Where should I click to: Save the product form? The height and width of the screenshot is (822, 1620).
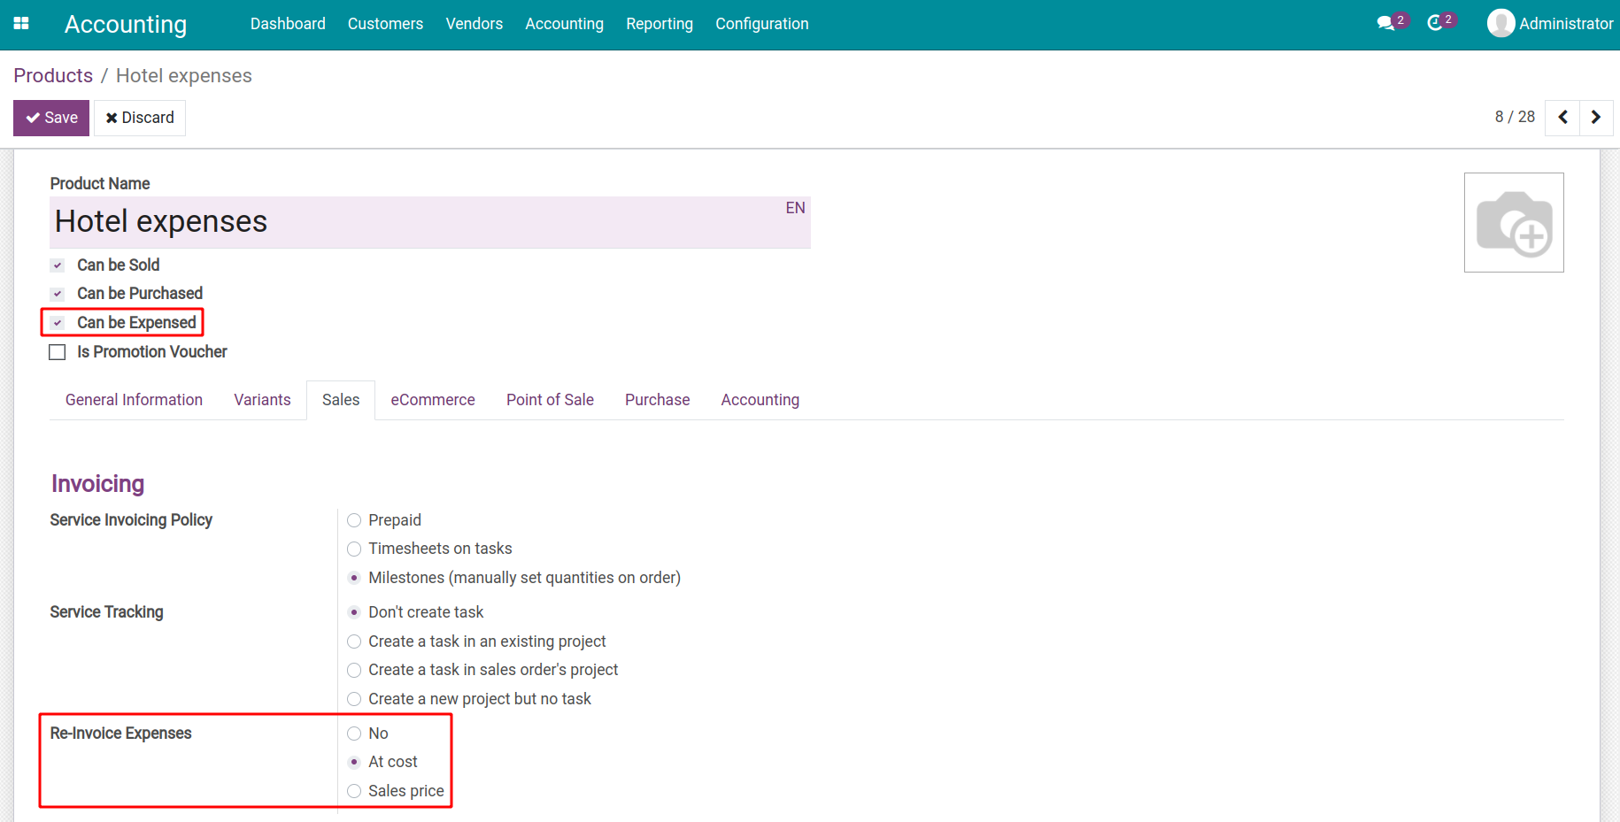(x=51, y=118)
